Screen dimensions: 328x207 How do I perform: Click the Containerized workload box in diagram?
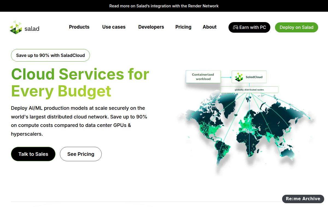point(203,77)
